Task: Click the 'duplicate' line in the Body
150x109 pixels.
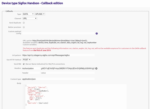Action: pos(38,103)
